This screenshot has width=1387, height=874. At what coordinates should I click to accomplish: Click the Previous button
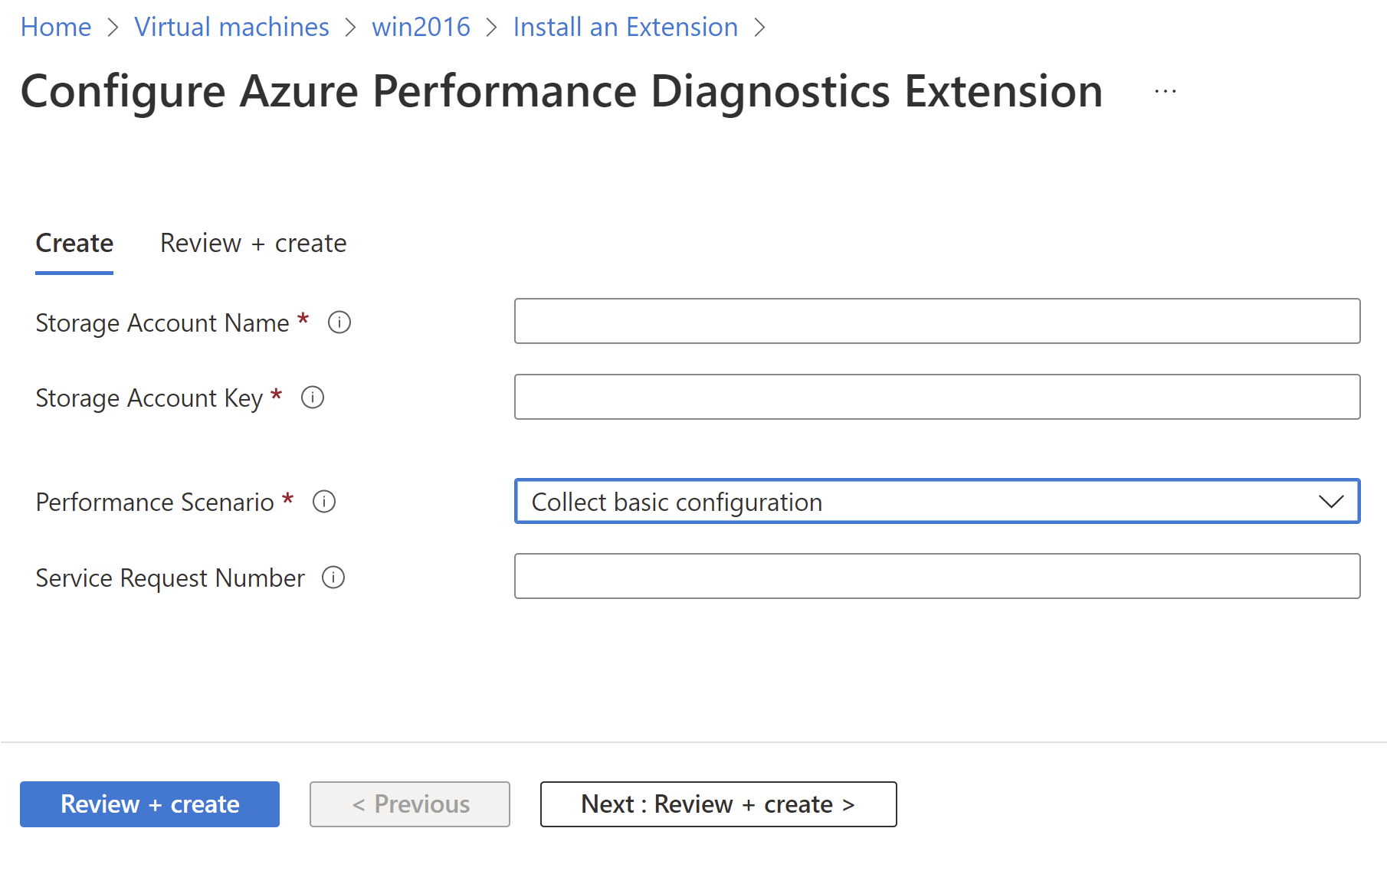pyautogui.click(x=410, y=804)
